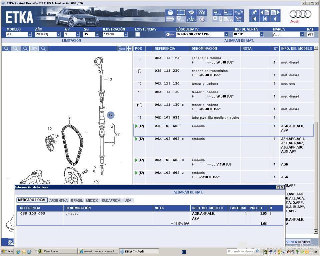Viewport: 320px width, 256px height.
Task: Click the illustration panel layout icon
Action: coord(121,49)
